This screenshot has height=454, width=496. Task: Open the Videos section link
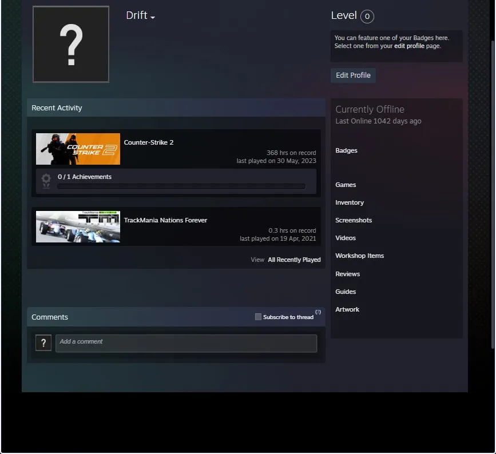346,238
